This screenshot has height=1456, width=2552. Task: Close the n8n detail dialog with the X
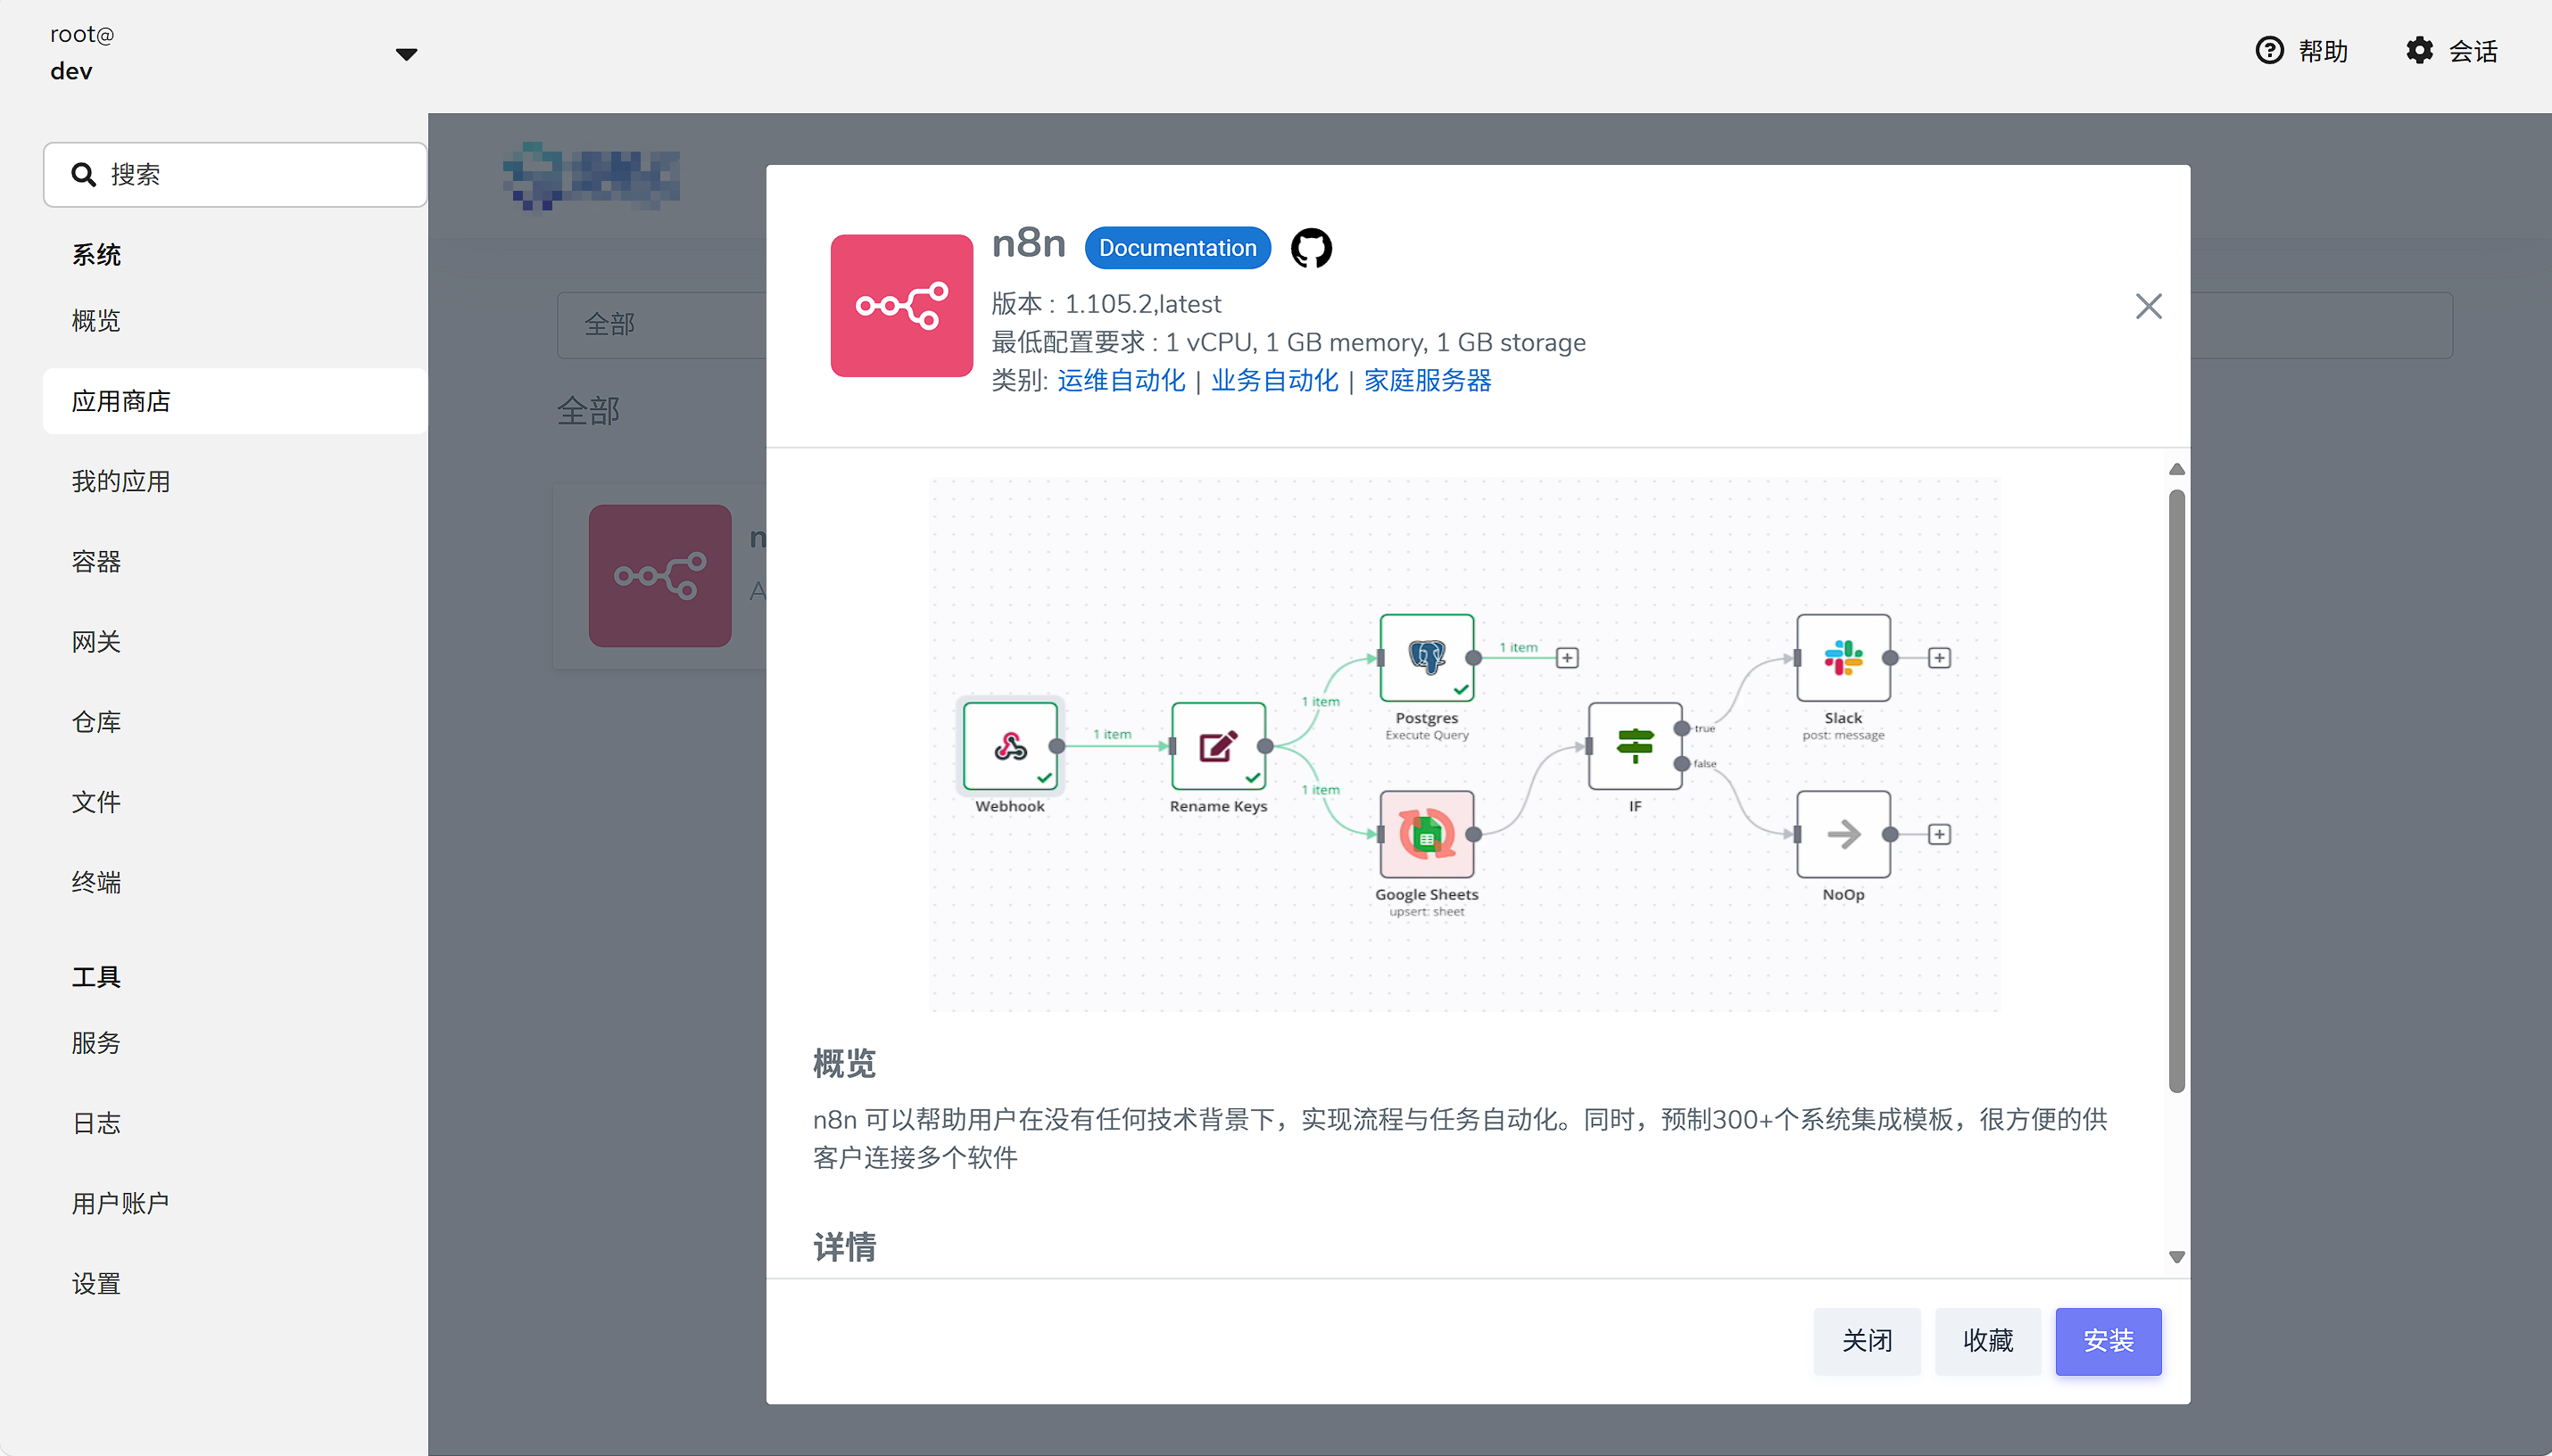tap(2148, 306)
